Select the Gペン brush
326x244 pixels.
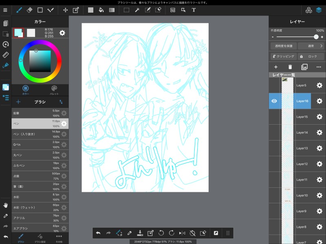click(40, 145)
